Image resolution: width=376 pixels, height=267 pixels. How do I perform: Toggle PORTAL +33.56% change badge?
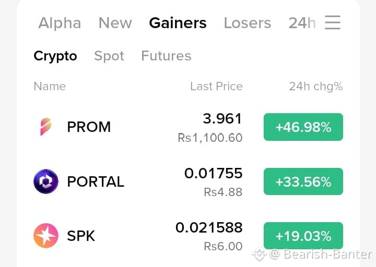[x=303, y=181]
